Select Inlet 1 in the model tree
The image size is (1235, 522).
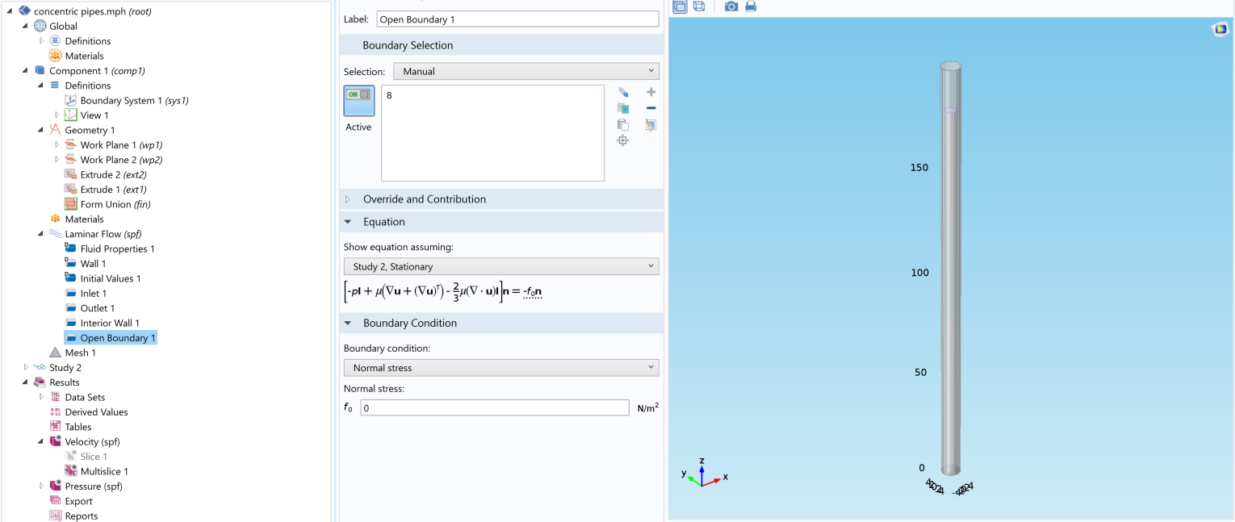tap(93, 294)
